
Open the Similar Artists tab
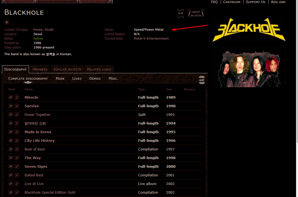click(67, 69)
